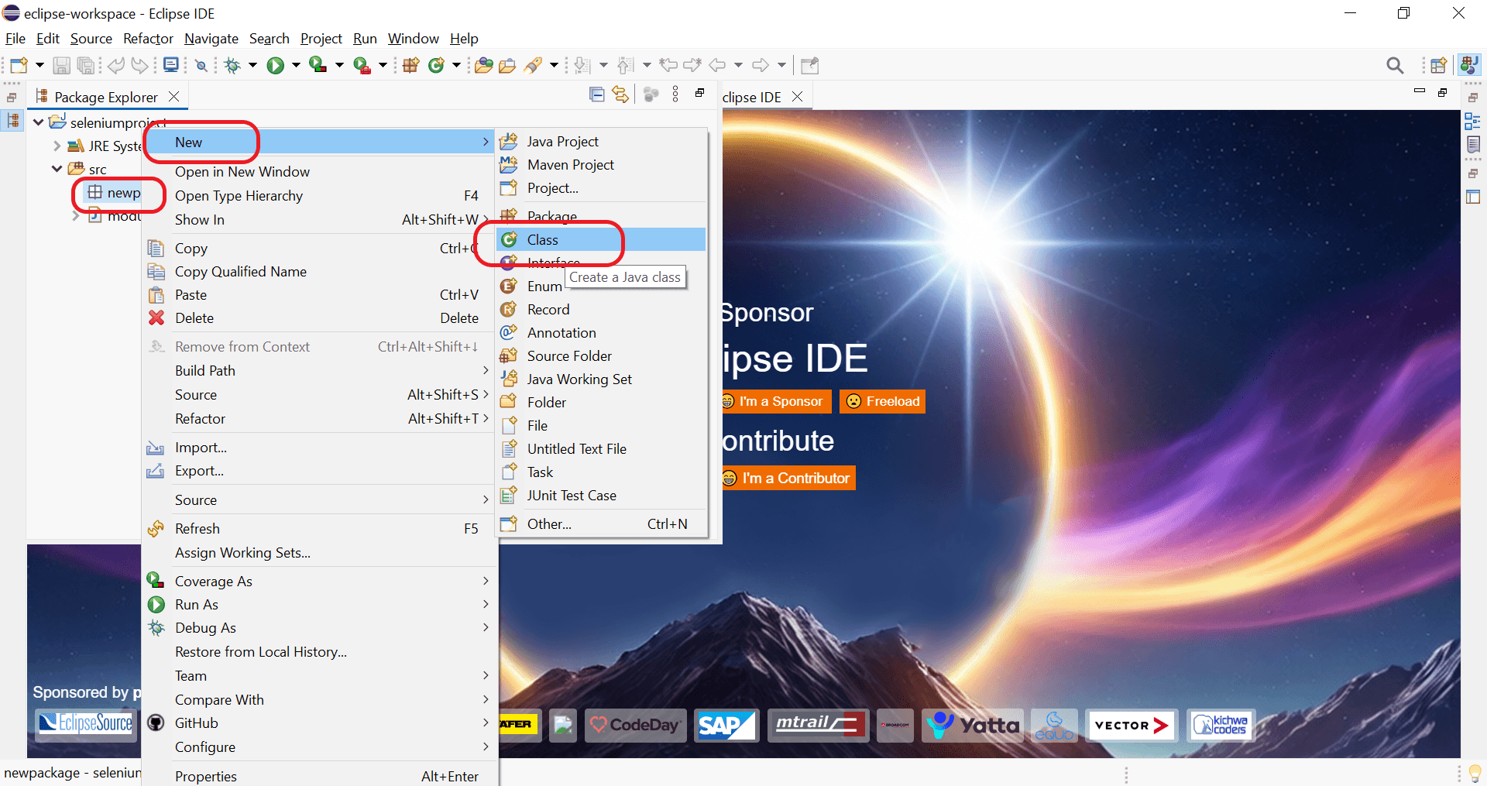Click the SAP sponsor logo
This screenshot has width=1487, height=786.
point(726,726)
